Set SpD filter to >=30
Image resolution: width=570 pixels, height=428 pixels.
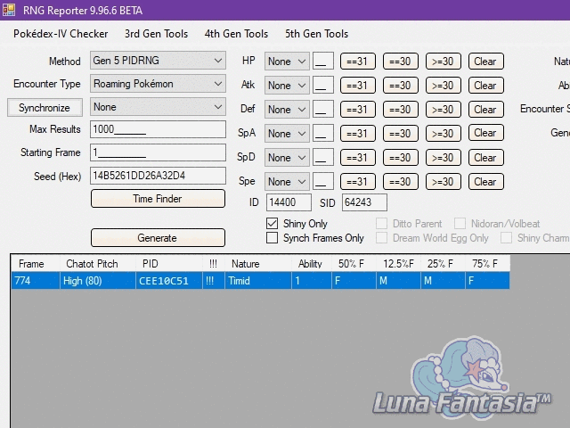[444, 158]
